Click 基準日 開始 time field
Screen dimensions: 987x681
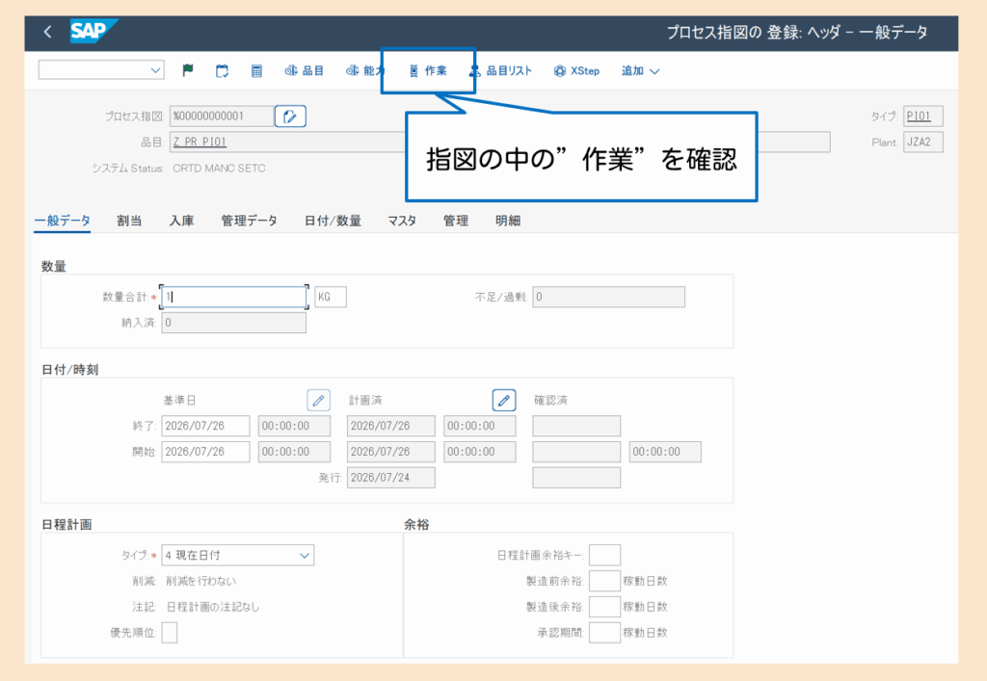tap(294, 452)
